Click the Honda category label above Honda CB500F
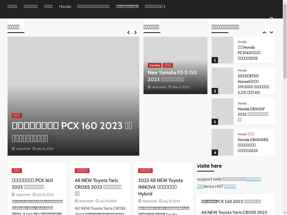 click(242, 104)
